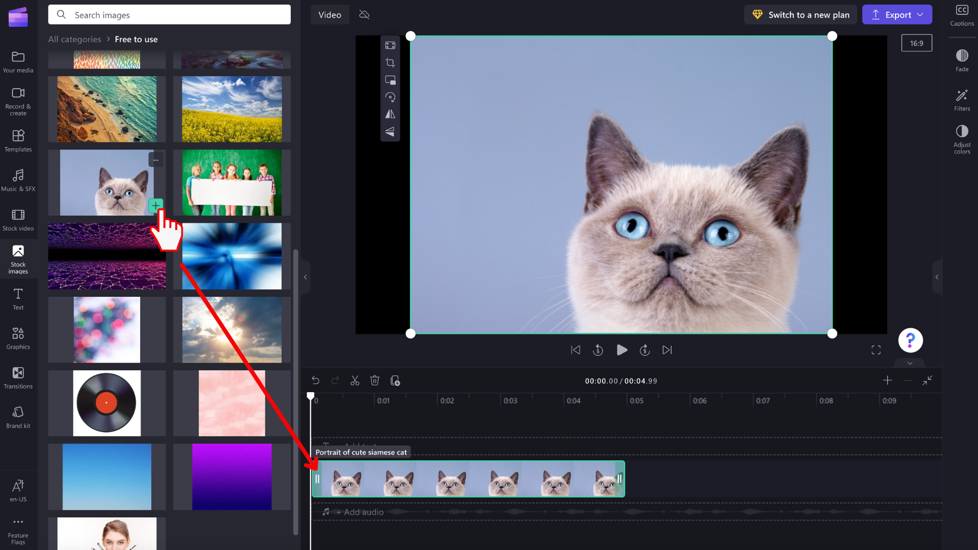Collapse the left media panel

click(305, 277)
